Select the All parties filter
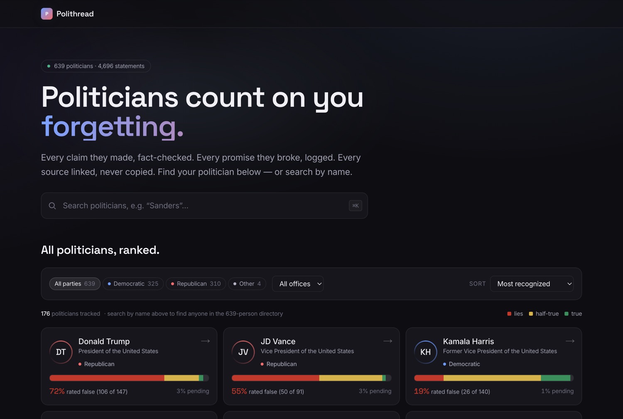Image resolution: width=623 pixels, height=419 pixels. pyautogui.click(x=75, y=284)
